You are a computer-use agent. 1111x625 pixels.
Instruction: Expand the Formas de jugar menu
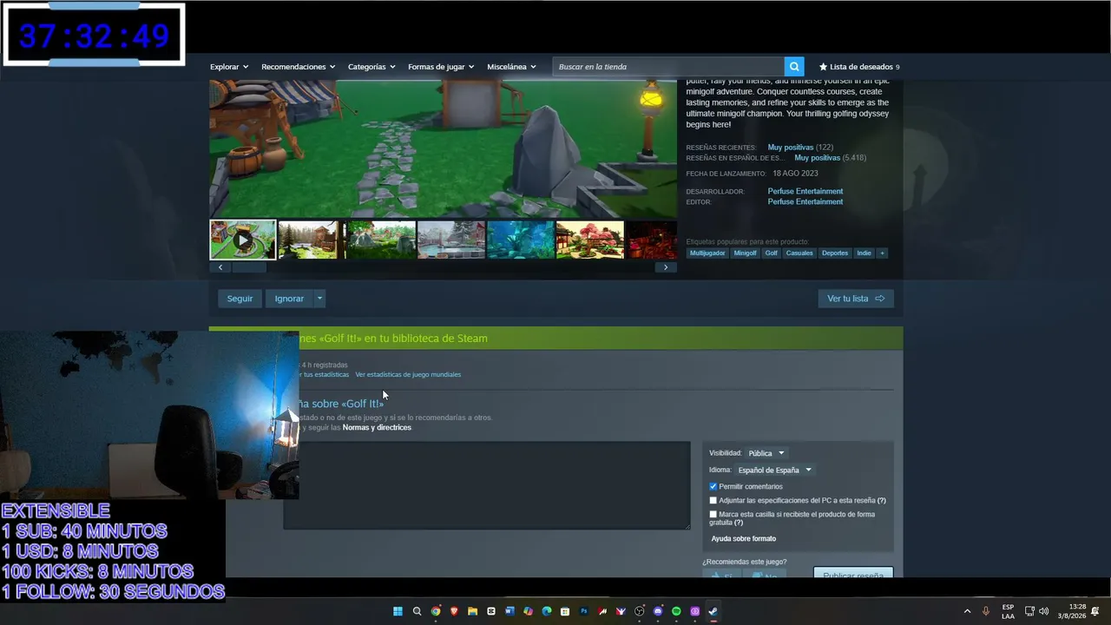[441, 67]
